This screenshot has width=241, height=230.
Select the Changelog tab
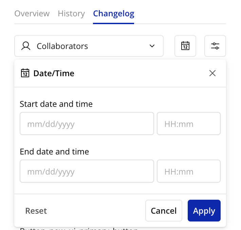coord(114,14)
